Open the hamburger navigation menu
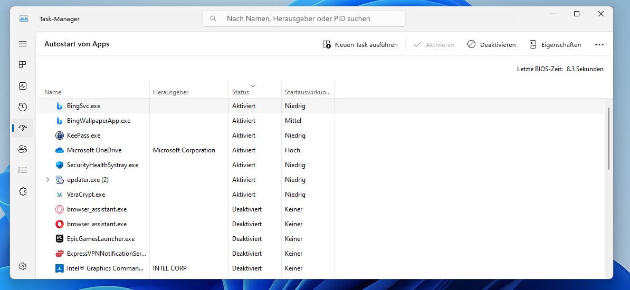This screenshot has width=630, height=290. pos(23,44)
